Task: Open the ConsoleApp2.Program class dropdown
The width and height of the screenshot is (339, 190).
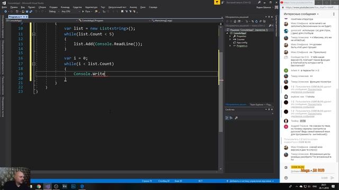Action: 114,21
